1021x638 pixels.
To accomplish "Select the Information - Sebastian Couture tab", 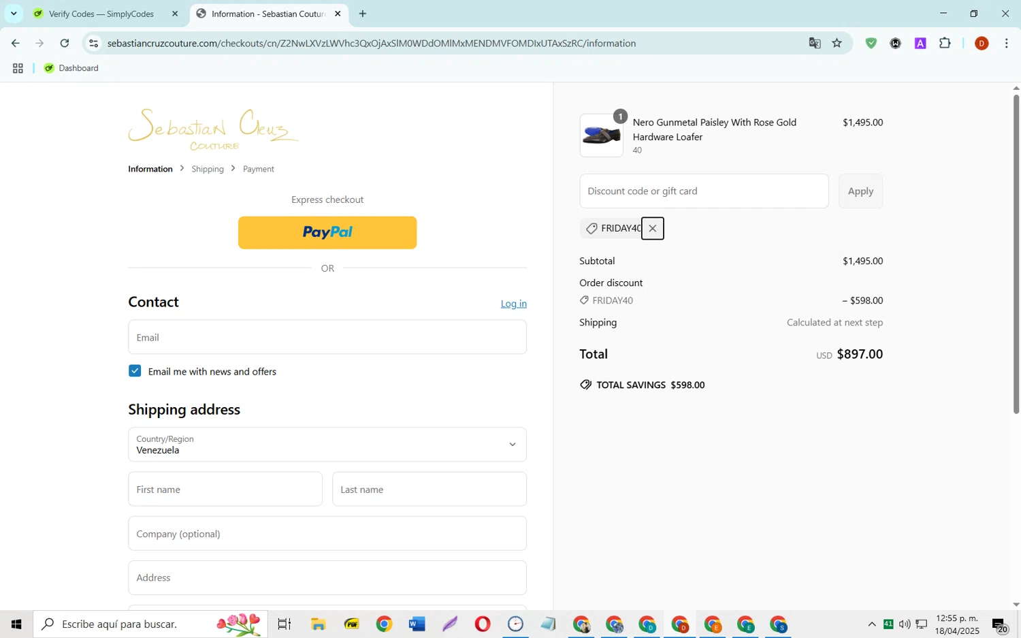I will pyautogui.click(x=268, y=14).
